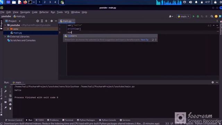Choose the numbers completion suggestion
The height and width of the screenshot is (125, 222).
pyautogui.click(x=110, y=36)
